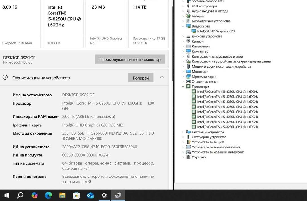The width and height of the screenshot is (307, 201).
Task: Select Софтуерни устройства tree item
Action: 209,137
